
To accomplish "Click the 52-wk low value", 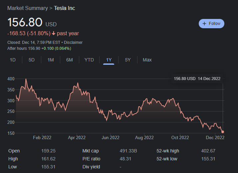I will pyautogui.click(x=208, y=159).
